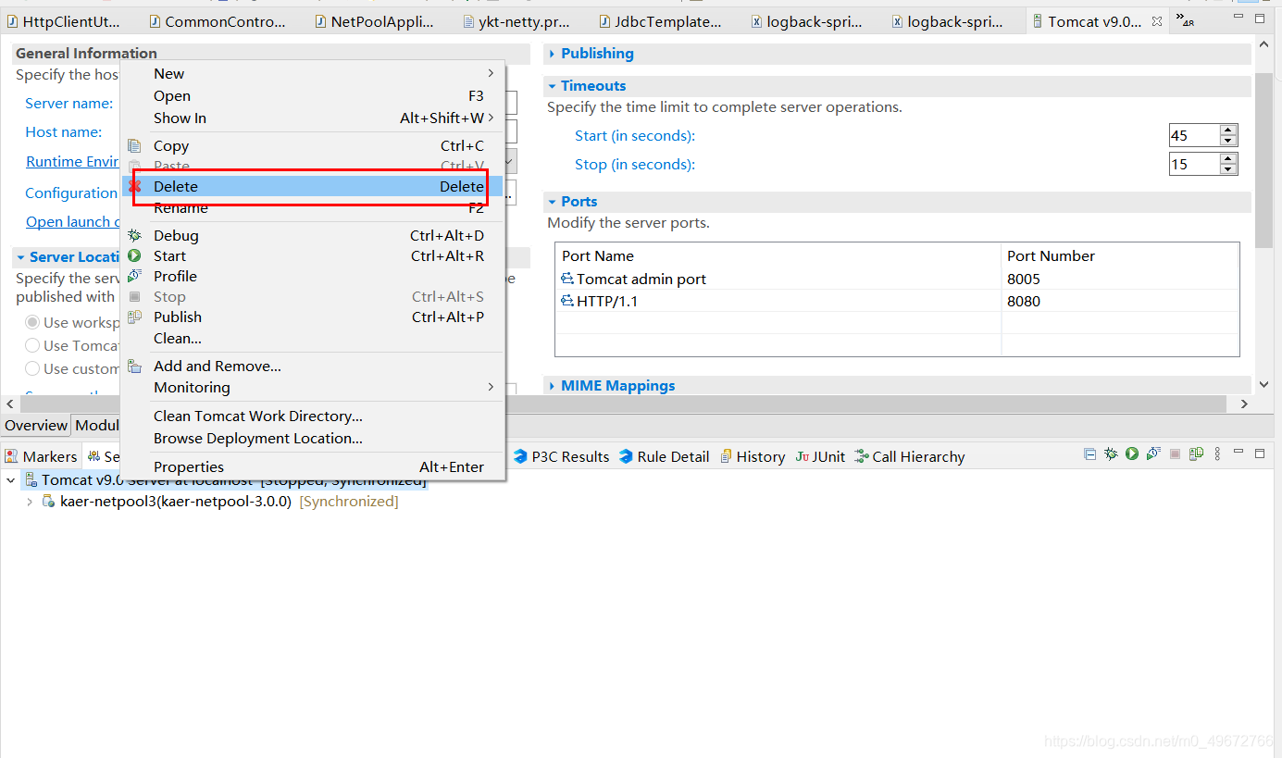Image resolution: width=1282 pixels, height=758 pixels.
Task: Select the Use custom location radio button
Action: [x=33, y=368]
